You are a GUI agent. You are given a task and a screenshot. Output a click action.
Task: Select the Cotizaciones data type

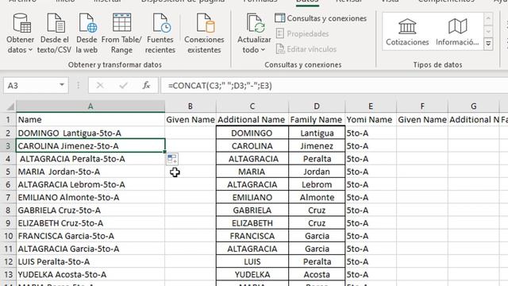(x=407, y=32)
